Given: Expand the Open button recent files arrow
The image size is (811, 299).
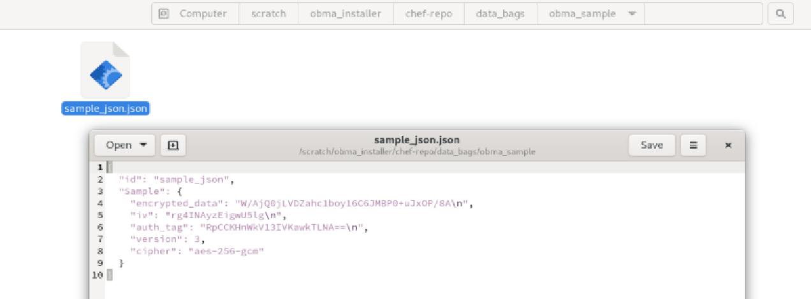Looking at the screenshot, I should 143,145.
